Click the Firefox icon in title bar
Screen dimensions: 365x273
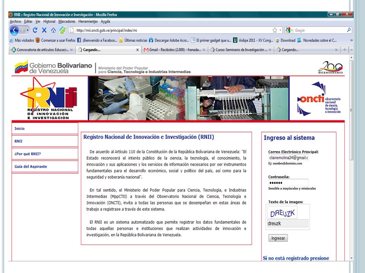11,14
